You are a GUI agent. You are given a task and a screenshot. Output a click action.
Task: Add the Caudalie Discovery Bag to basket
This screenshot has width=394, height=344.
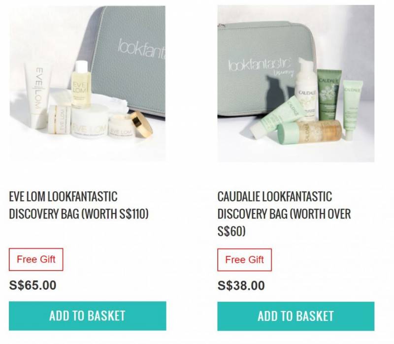pyautogui.click(x=296, y=316)
